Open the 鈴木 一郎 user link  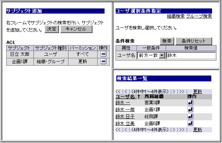coord(125,110)
